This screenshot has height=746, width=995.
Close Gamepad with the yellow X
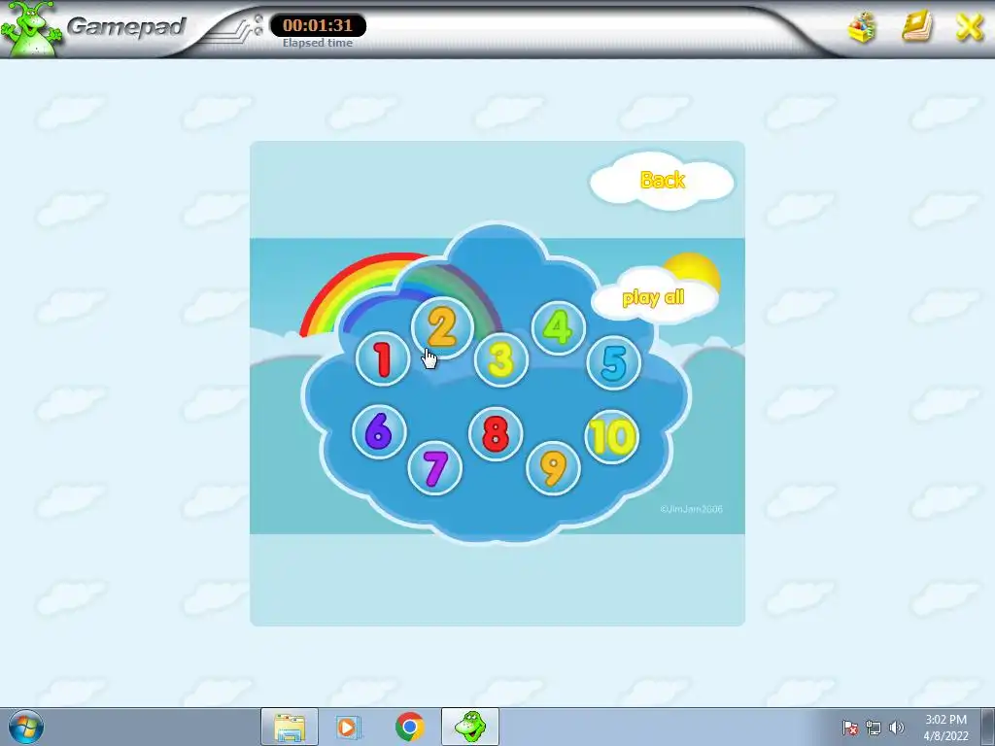click(970, 28)
